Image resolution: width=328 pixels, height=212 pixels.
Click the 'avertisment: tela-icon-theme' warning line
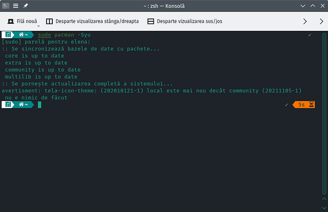pos(152,91)
